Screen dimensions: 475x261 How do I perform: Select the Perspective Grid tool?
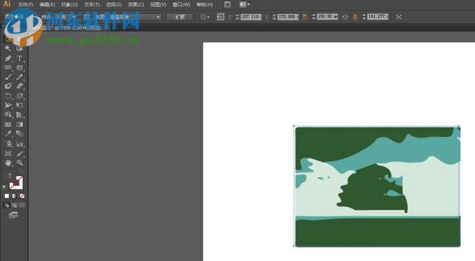[x=20, y=115]
